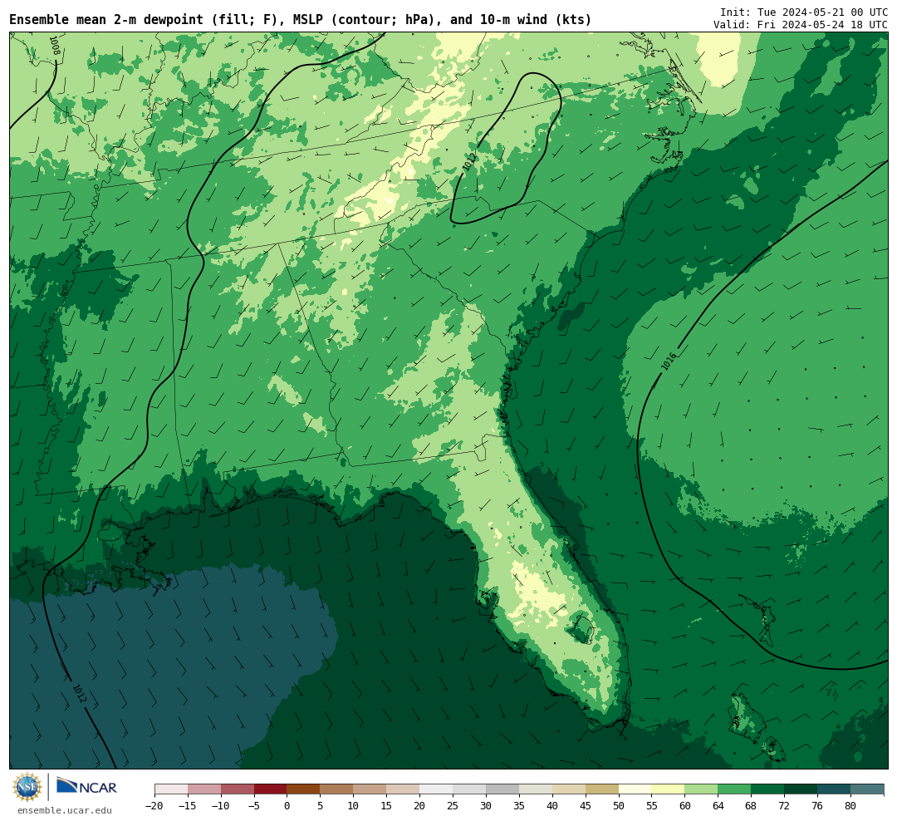Click the 80 colorbar tick label

(850, 806)
